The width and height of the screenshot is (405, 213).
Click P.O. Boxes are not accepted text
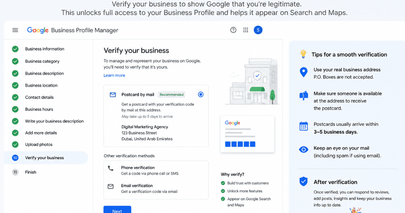(x=344, y=77)
